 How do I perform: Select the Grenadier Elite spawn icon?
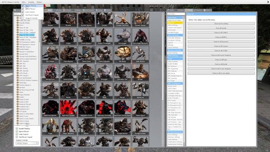pos(122,72)
